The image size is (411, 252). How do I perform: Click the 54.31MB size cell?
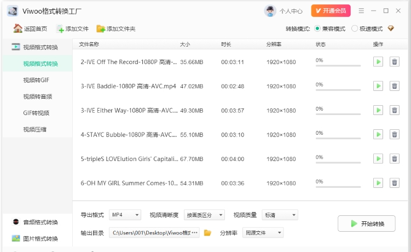[x=192, y=183]
